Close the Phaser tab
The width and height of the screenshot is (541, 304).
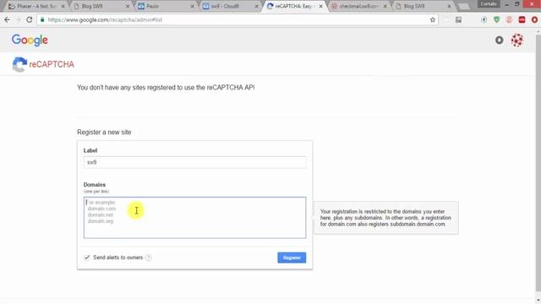pos(63,6)
